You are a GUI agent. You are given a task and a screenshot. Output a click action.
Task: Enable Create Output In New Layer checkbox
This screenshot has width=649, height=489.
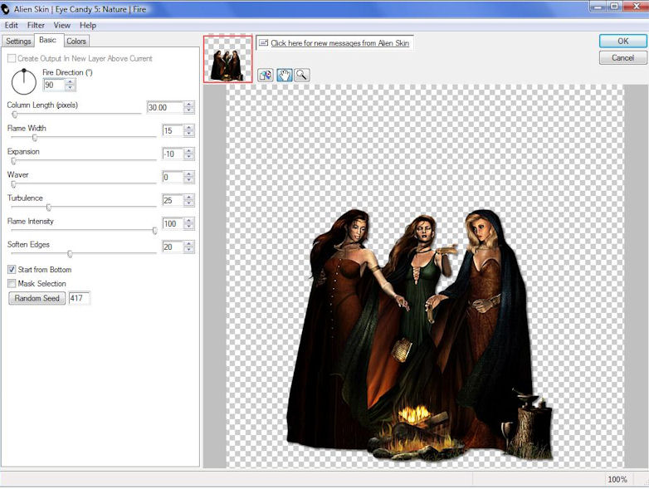click(12, 58)
